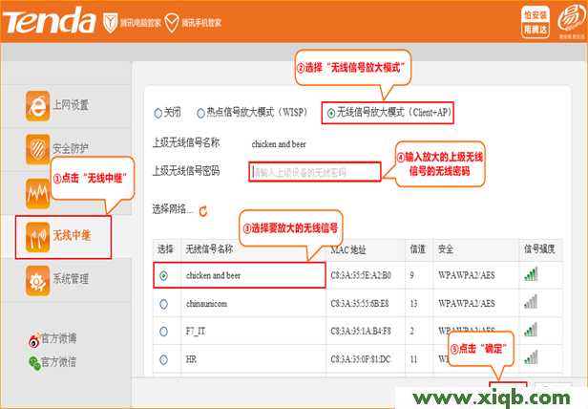This screenshot has height=409, width=588.
Task: Click the 安全 column header
Action: tap(446, 249)
